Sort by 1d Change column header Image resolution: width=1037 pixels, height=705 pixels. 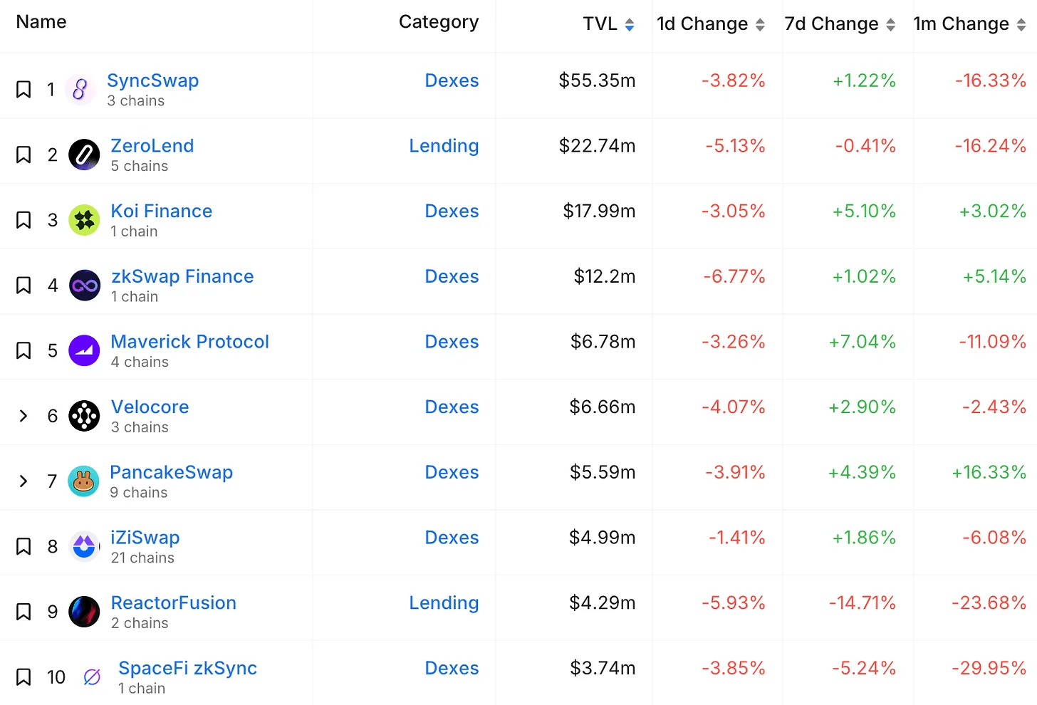pyautogui.click(x=711, y=24)
